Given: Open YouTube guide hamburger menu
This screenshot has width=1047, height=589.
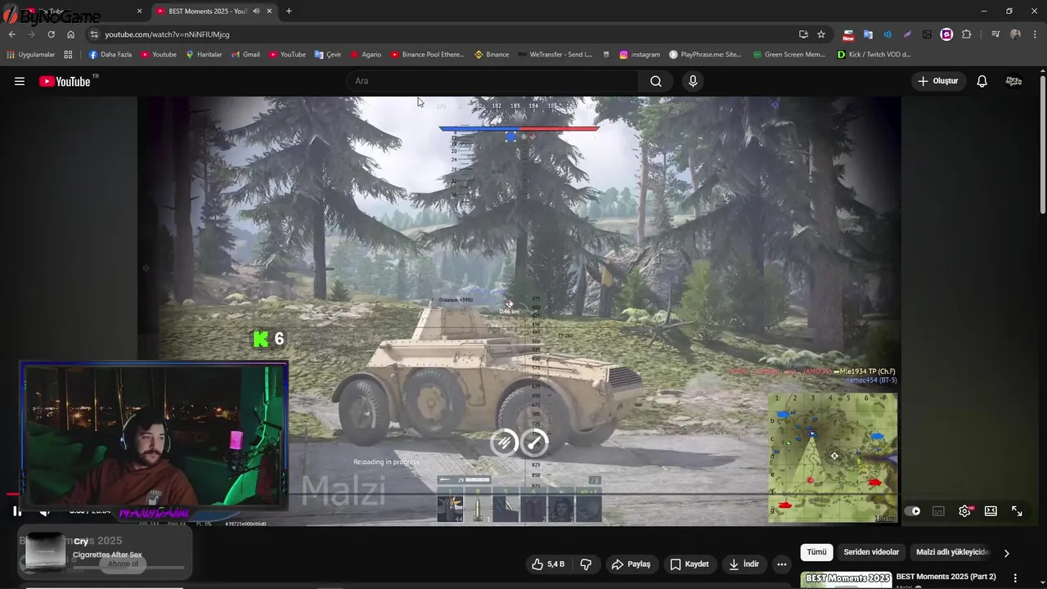Looking at the screenshot, I should tap(20, 81).
